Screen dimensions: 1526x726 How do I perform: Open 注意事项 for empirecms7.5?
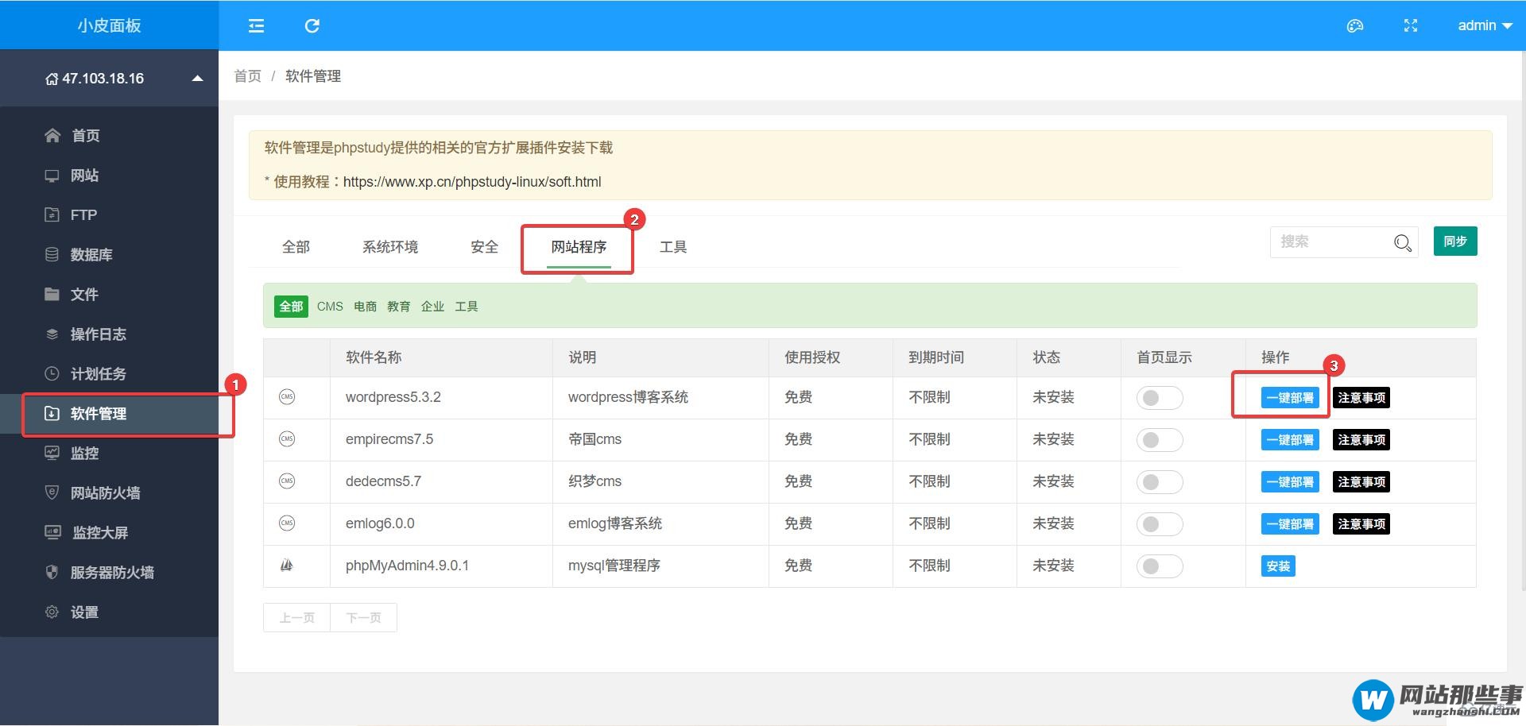(1361, 440)
